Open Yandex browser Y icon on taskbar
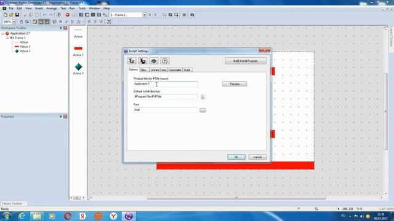Image resolution: width=394 pixels, height=221 pixels. [x=113, y=216]
